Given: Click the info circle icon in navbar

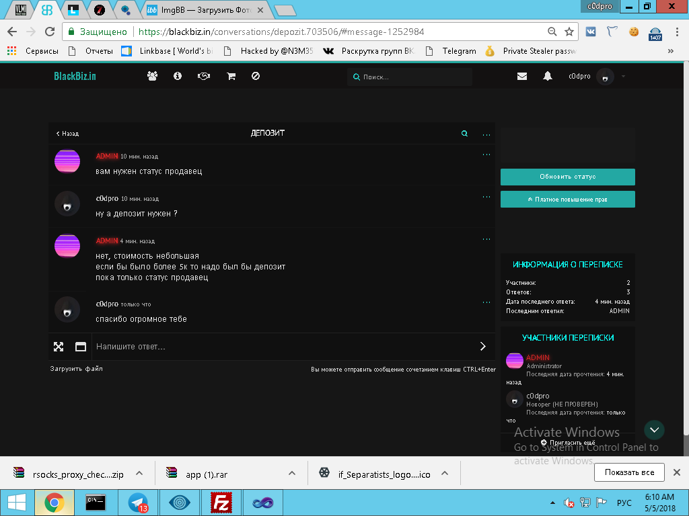Looking at the screenshot, I should [178, 77].
